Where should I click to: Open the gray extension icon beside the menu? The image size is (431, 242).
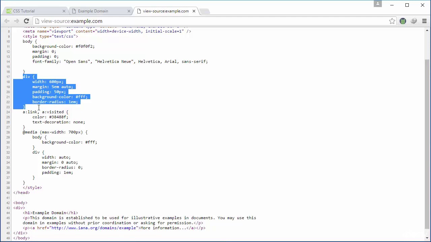point(414,21)
